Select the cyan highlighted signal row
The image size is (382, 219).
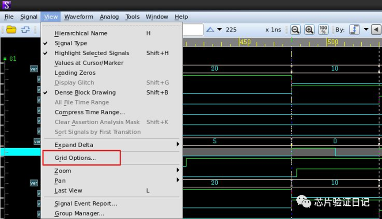point(20,152)
